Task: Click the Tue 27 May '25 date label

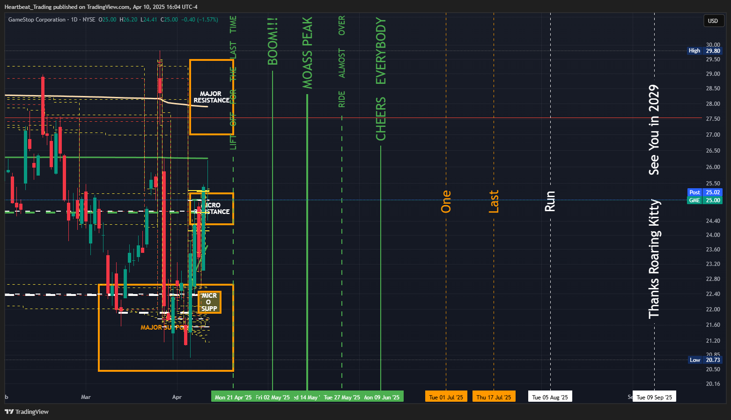Action: pos(342,397)
